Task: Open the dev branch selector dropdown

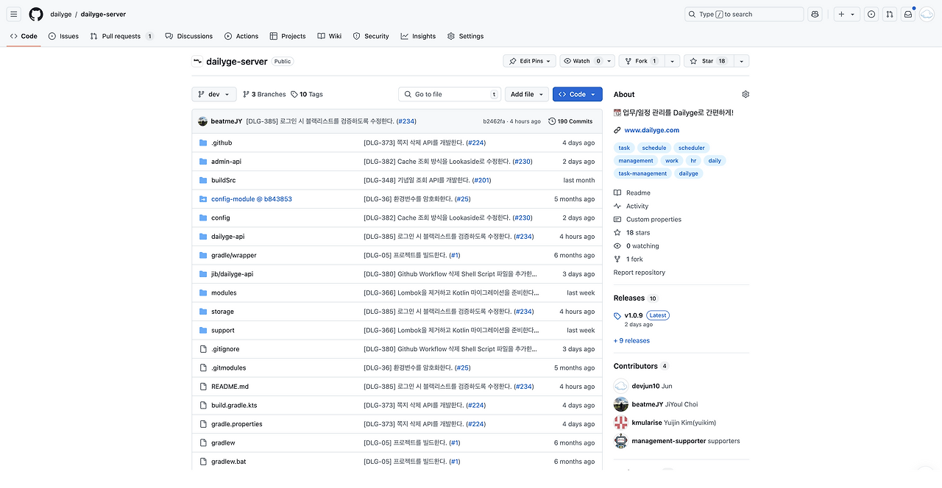Action: (214, 94)
